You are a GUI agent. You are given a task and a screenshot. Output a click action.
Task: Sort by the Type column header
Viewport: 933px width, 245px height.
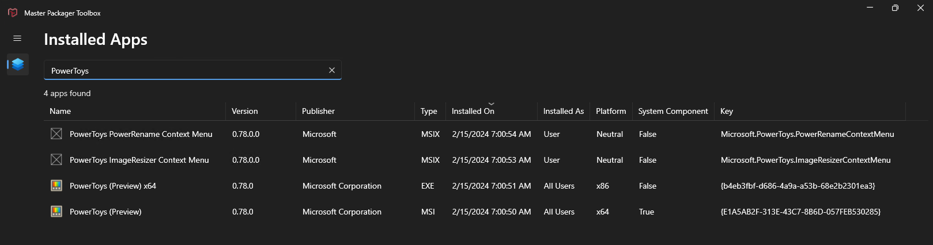point(430,111)
